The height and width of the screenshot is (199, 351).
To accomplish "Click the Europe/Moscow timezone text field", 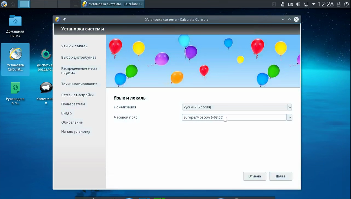I will (234, 117).
